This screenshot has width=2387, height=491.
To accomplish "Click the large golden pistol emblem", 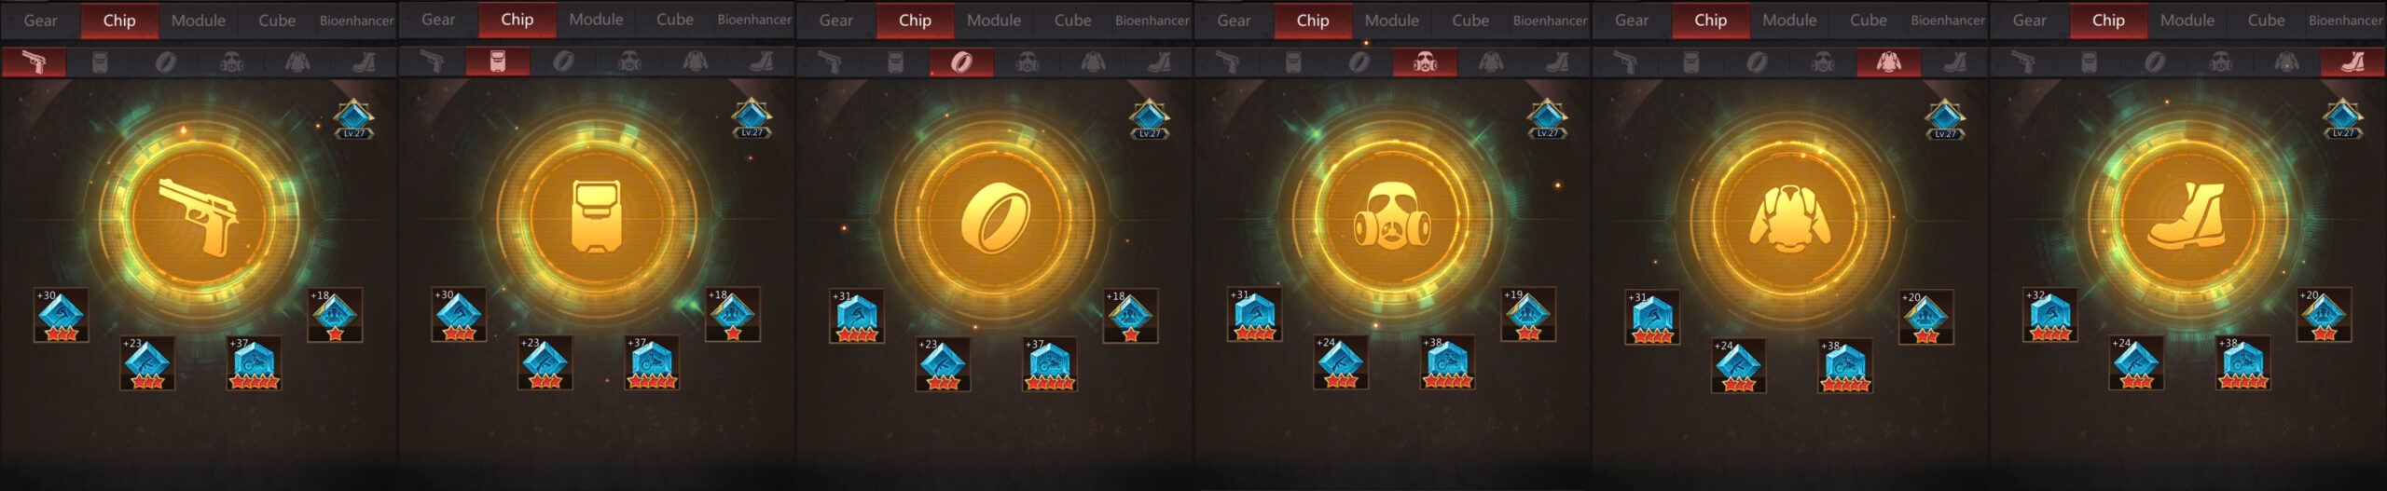I will point(199,219).
